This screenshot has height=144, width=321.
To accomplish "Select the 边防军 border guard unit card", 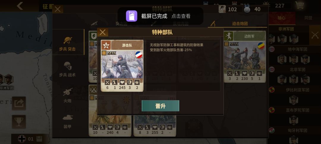I will [x=245, y=57].
